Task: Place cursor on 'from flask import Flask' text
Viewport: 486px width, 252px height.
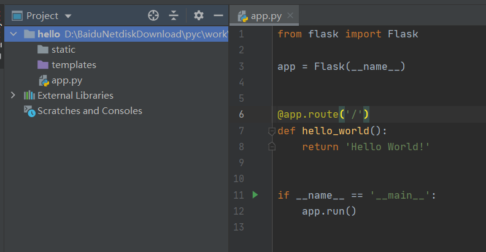Action: coord(348,34)
